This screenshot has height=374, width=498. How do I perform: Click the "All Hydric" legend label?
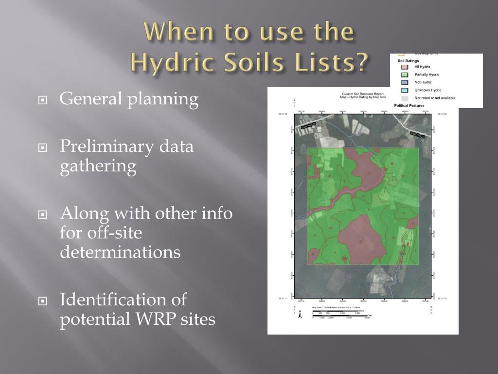coord(422,67)
